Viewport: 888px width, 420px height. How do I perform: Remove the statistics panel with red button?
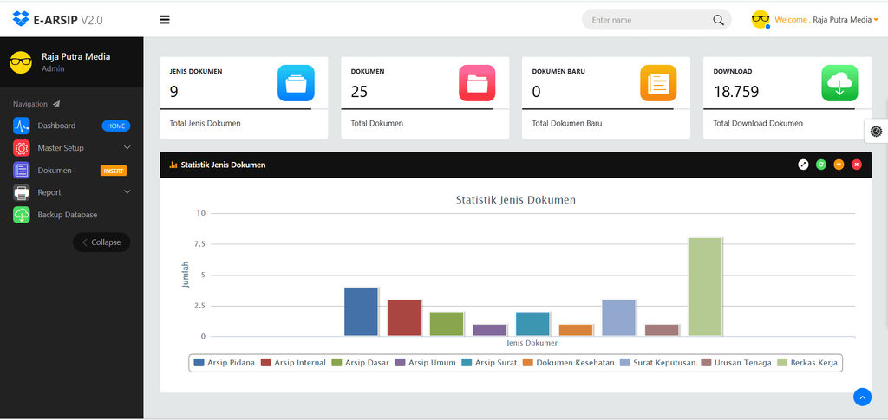click(857, 165)
